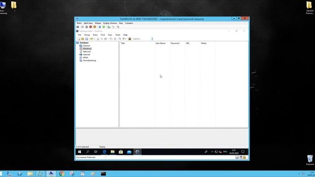The width and height of the screenshot is (315, 177).
Task: Launch Edge from the guest taskbar
Action: 104,152
